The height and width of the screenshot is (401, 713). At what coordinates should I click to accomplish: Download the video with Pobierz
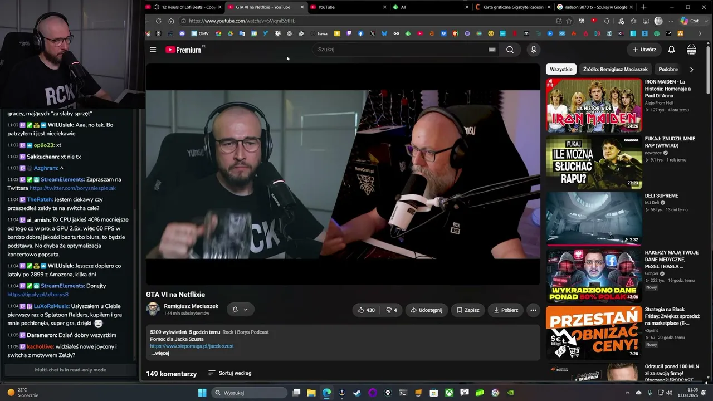point(506,310)
